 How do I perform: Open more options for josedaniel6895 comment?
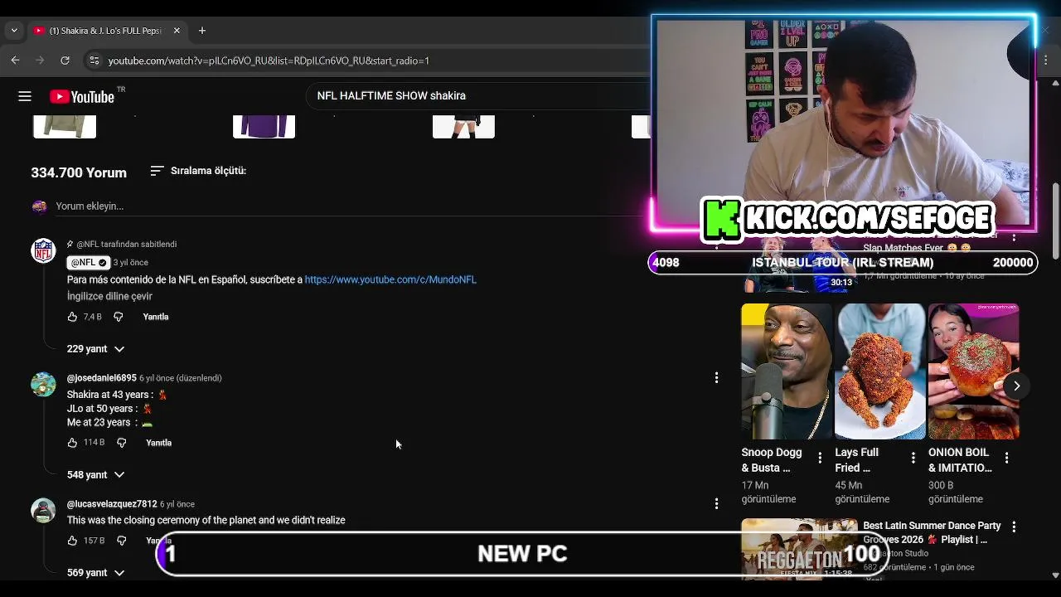[716, 378]
